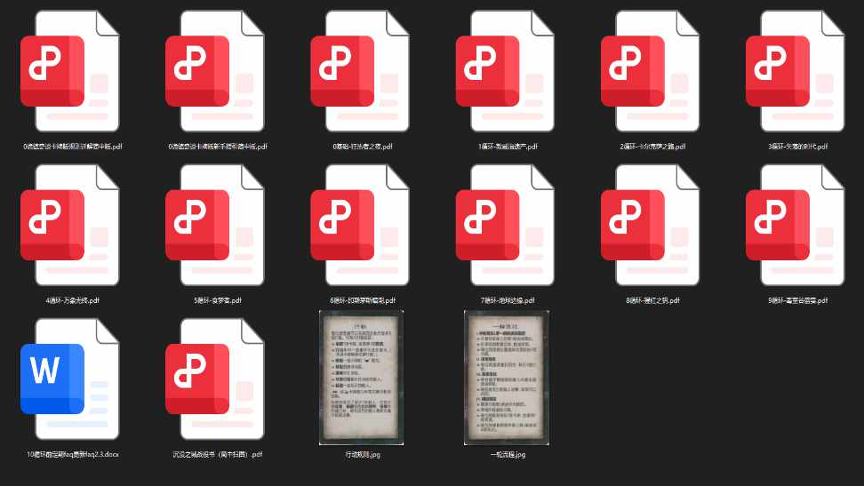Select the 0诡镇奇谈卡牌版新手指引册 PDF icon
The image size is (864, 486).
(217, 71)
